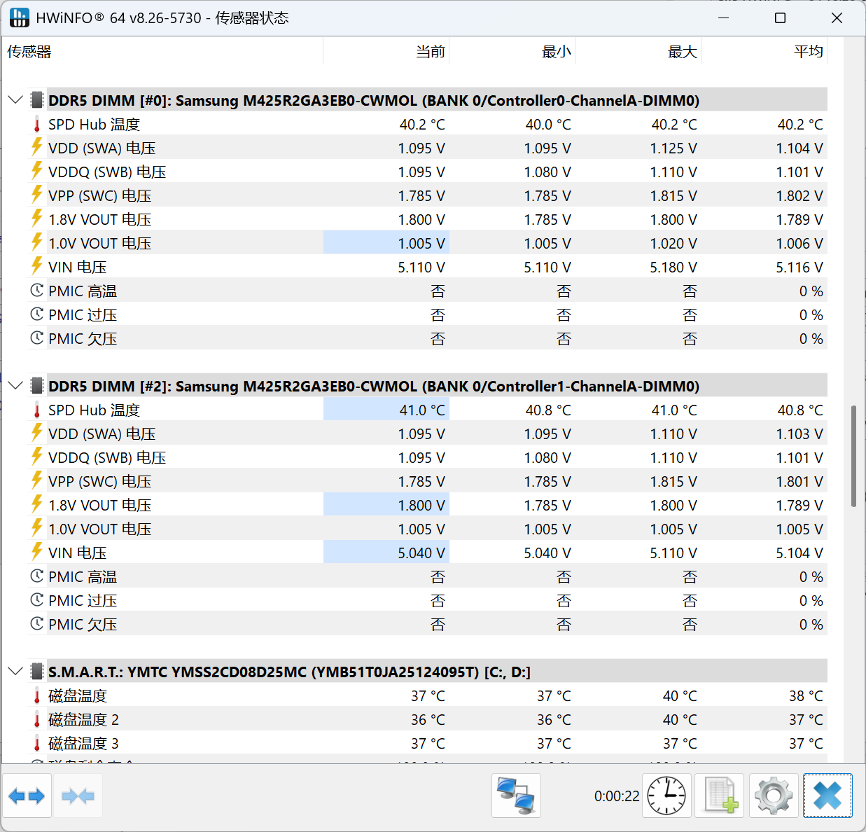Click lightning icon of DIMM #2 1.0V VOUT 电压

click(x=37, y=529)
